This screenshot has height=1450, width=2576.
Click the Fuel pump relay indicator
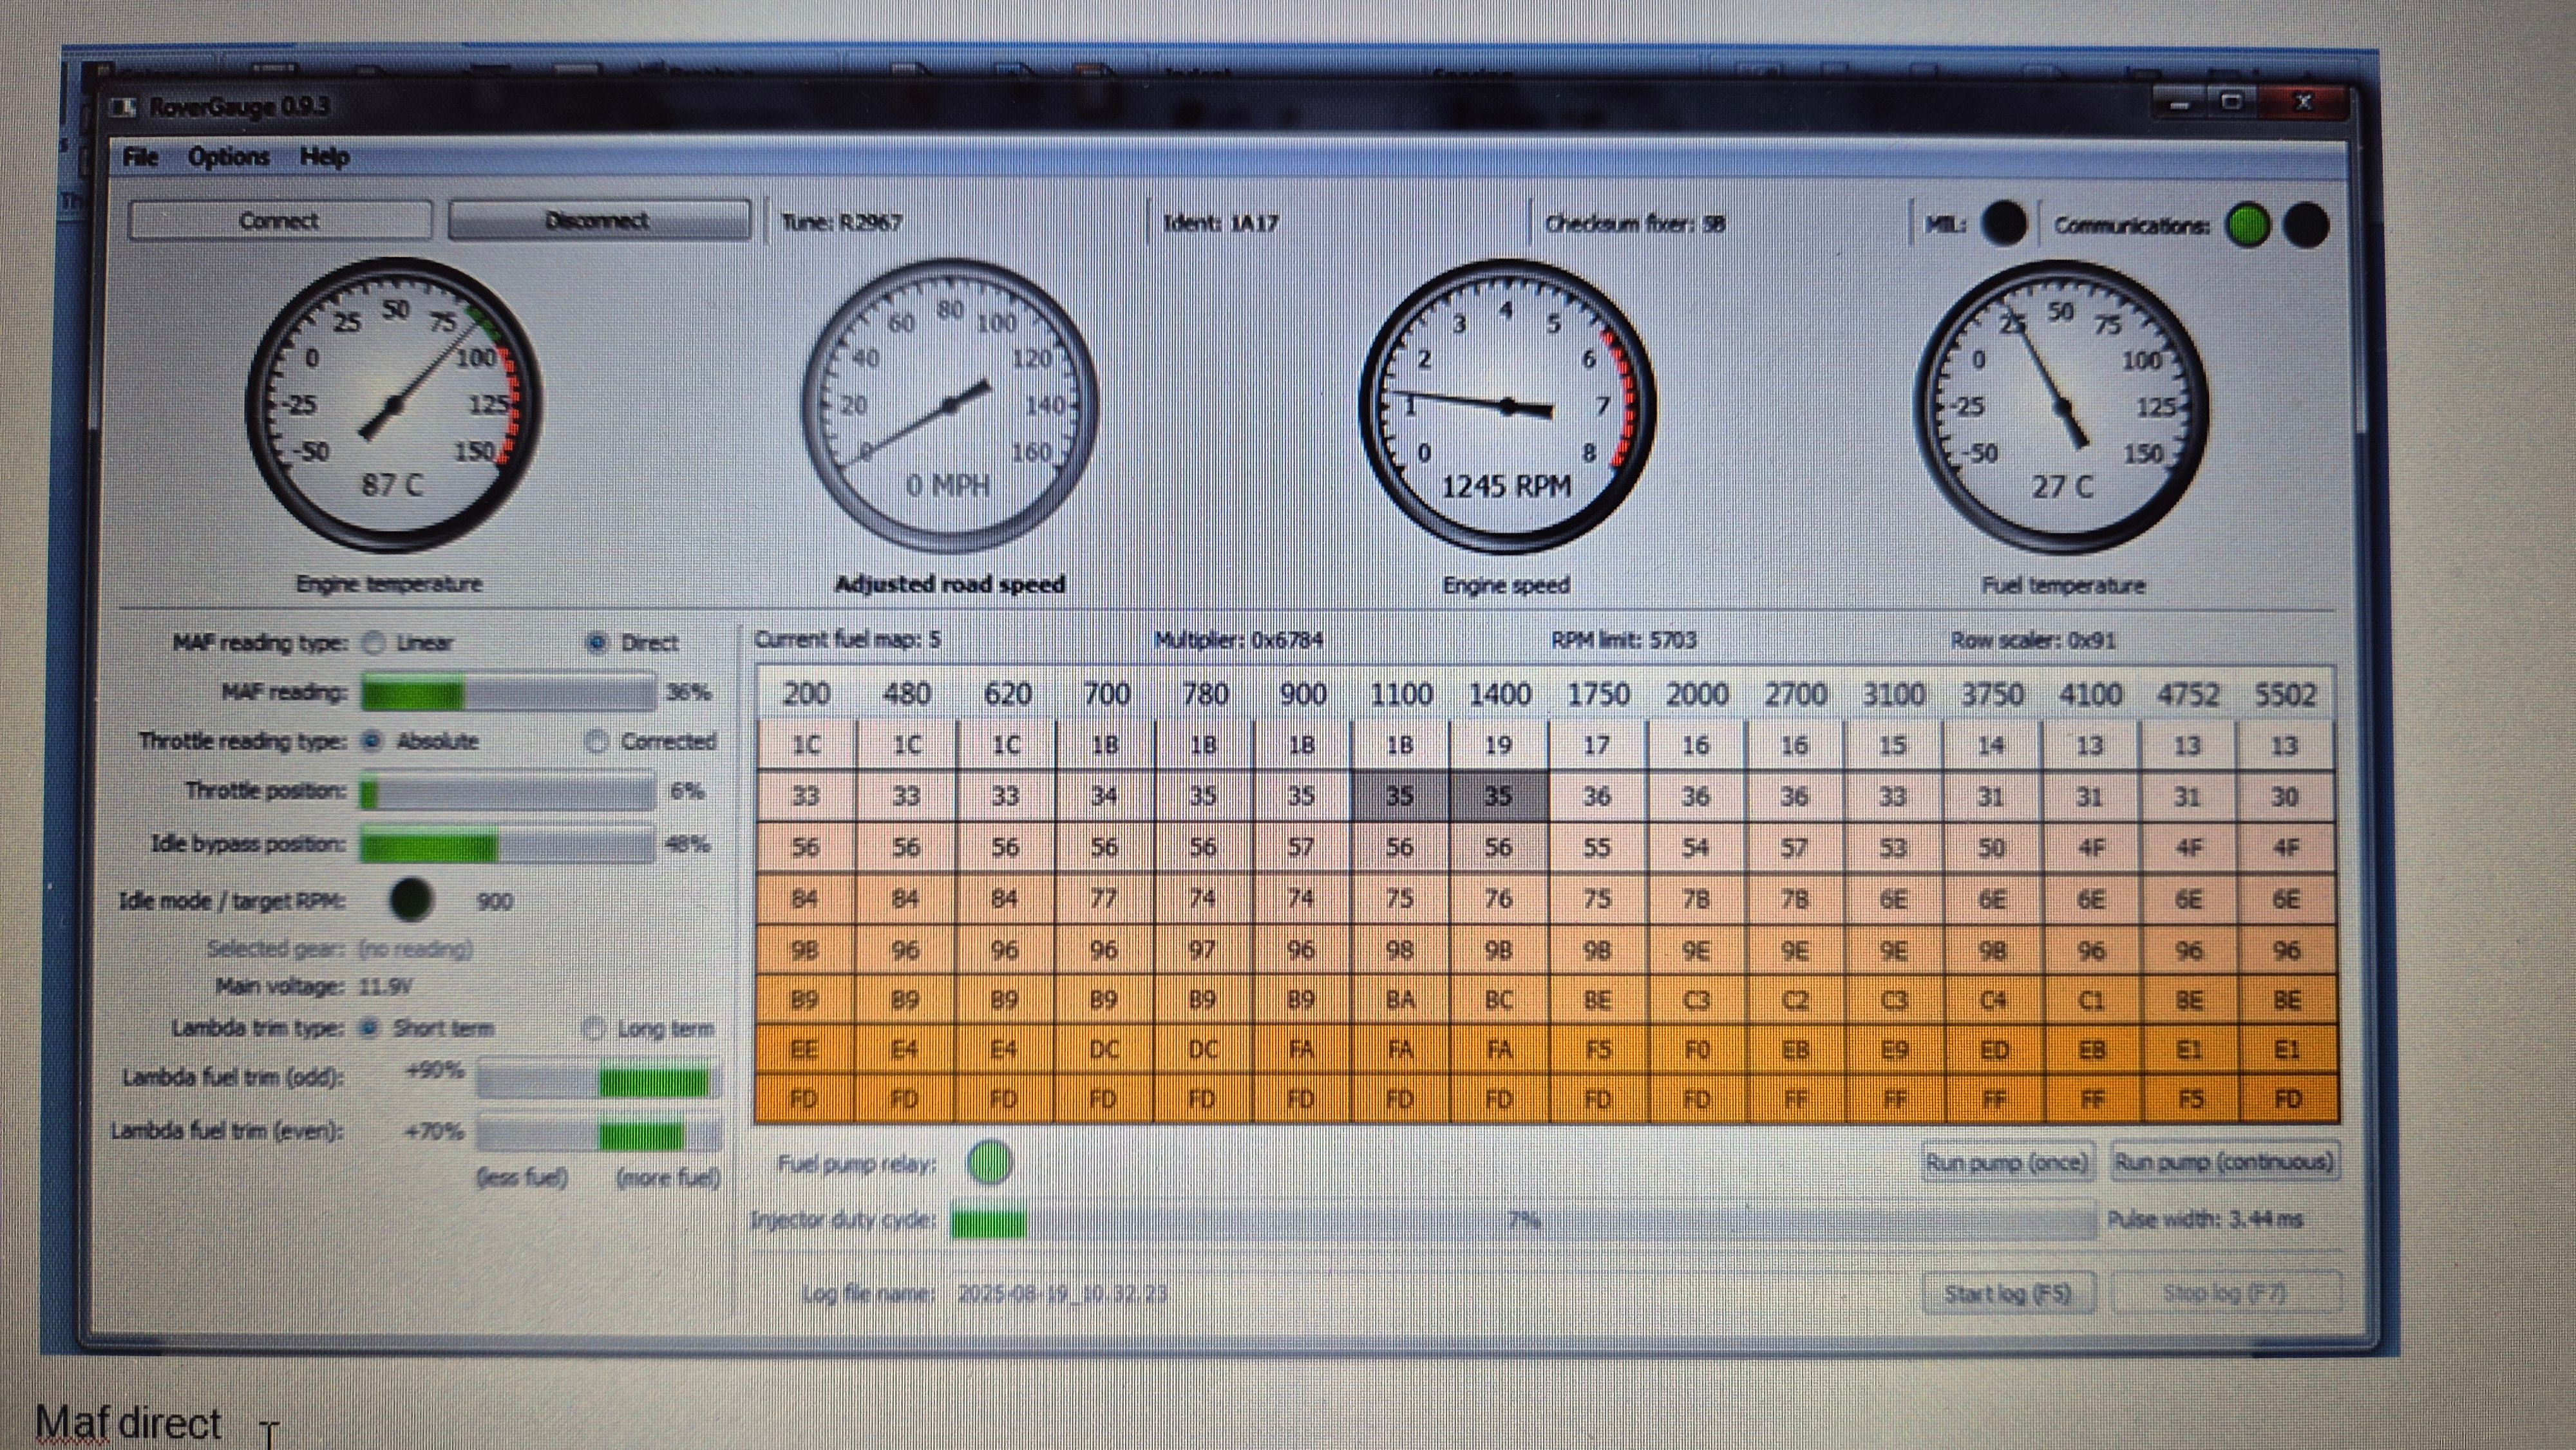pos(990,1162)
